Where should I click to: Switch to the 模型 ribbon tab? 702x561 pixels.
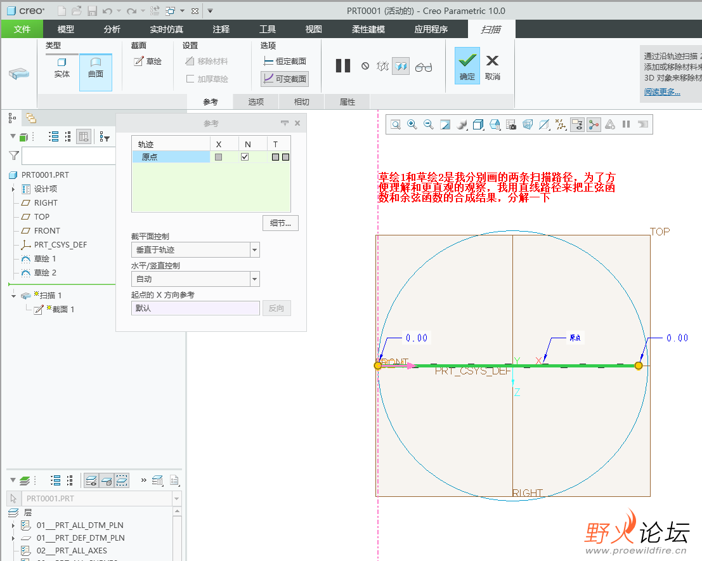(66, 29)
